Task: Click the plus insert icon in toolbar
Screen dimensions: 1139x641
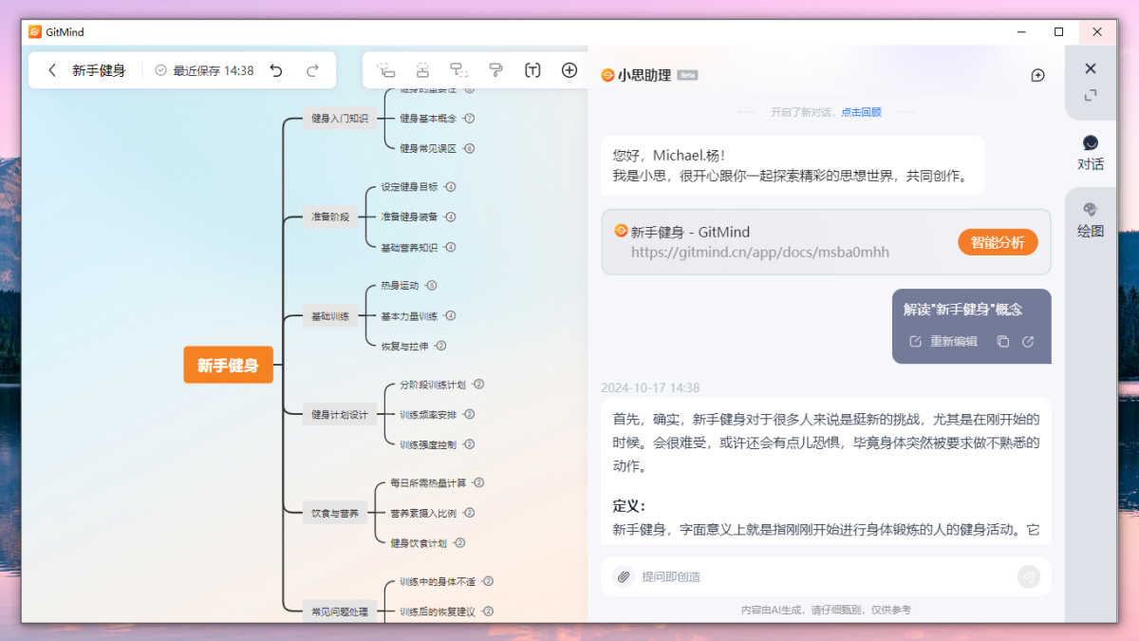Action: (x=569, y=70)
